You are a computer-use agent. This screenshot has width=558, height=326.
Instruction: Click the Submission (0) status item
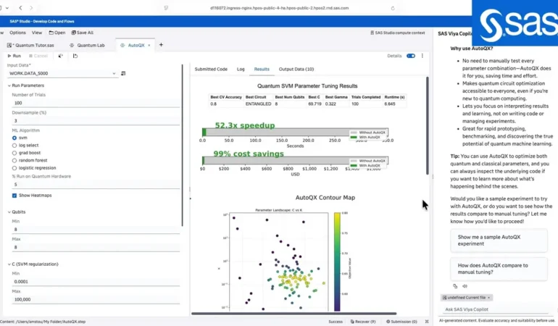tap(401, 322)
